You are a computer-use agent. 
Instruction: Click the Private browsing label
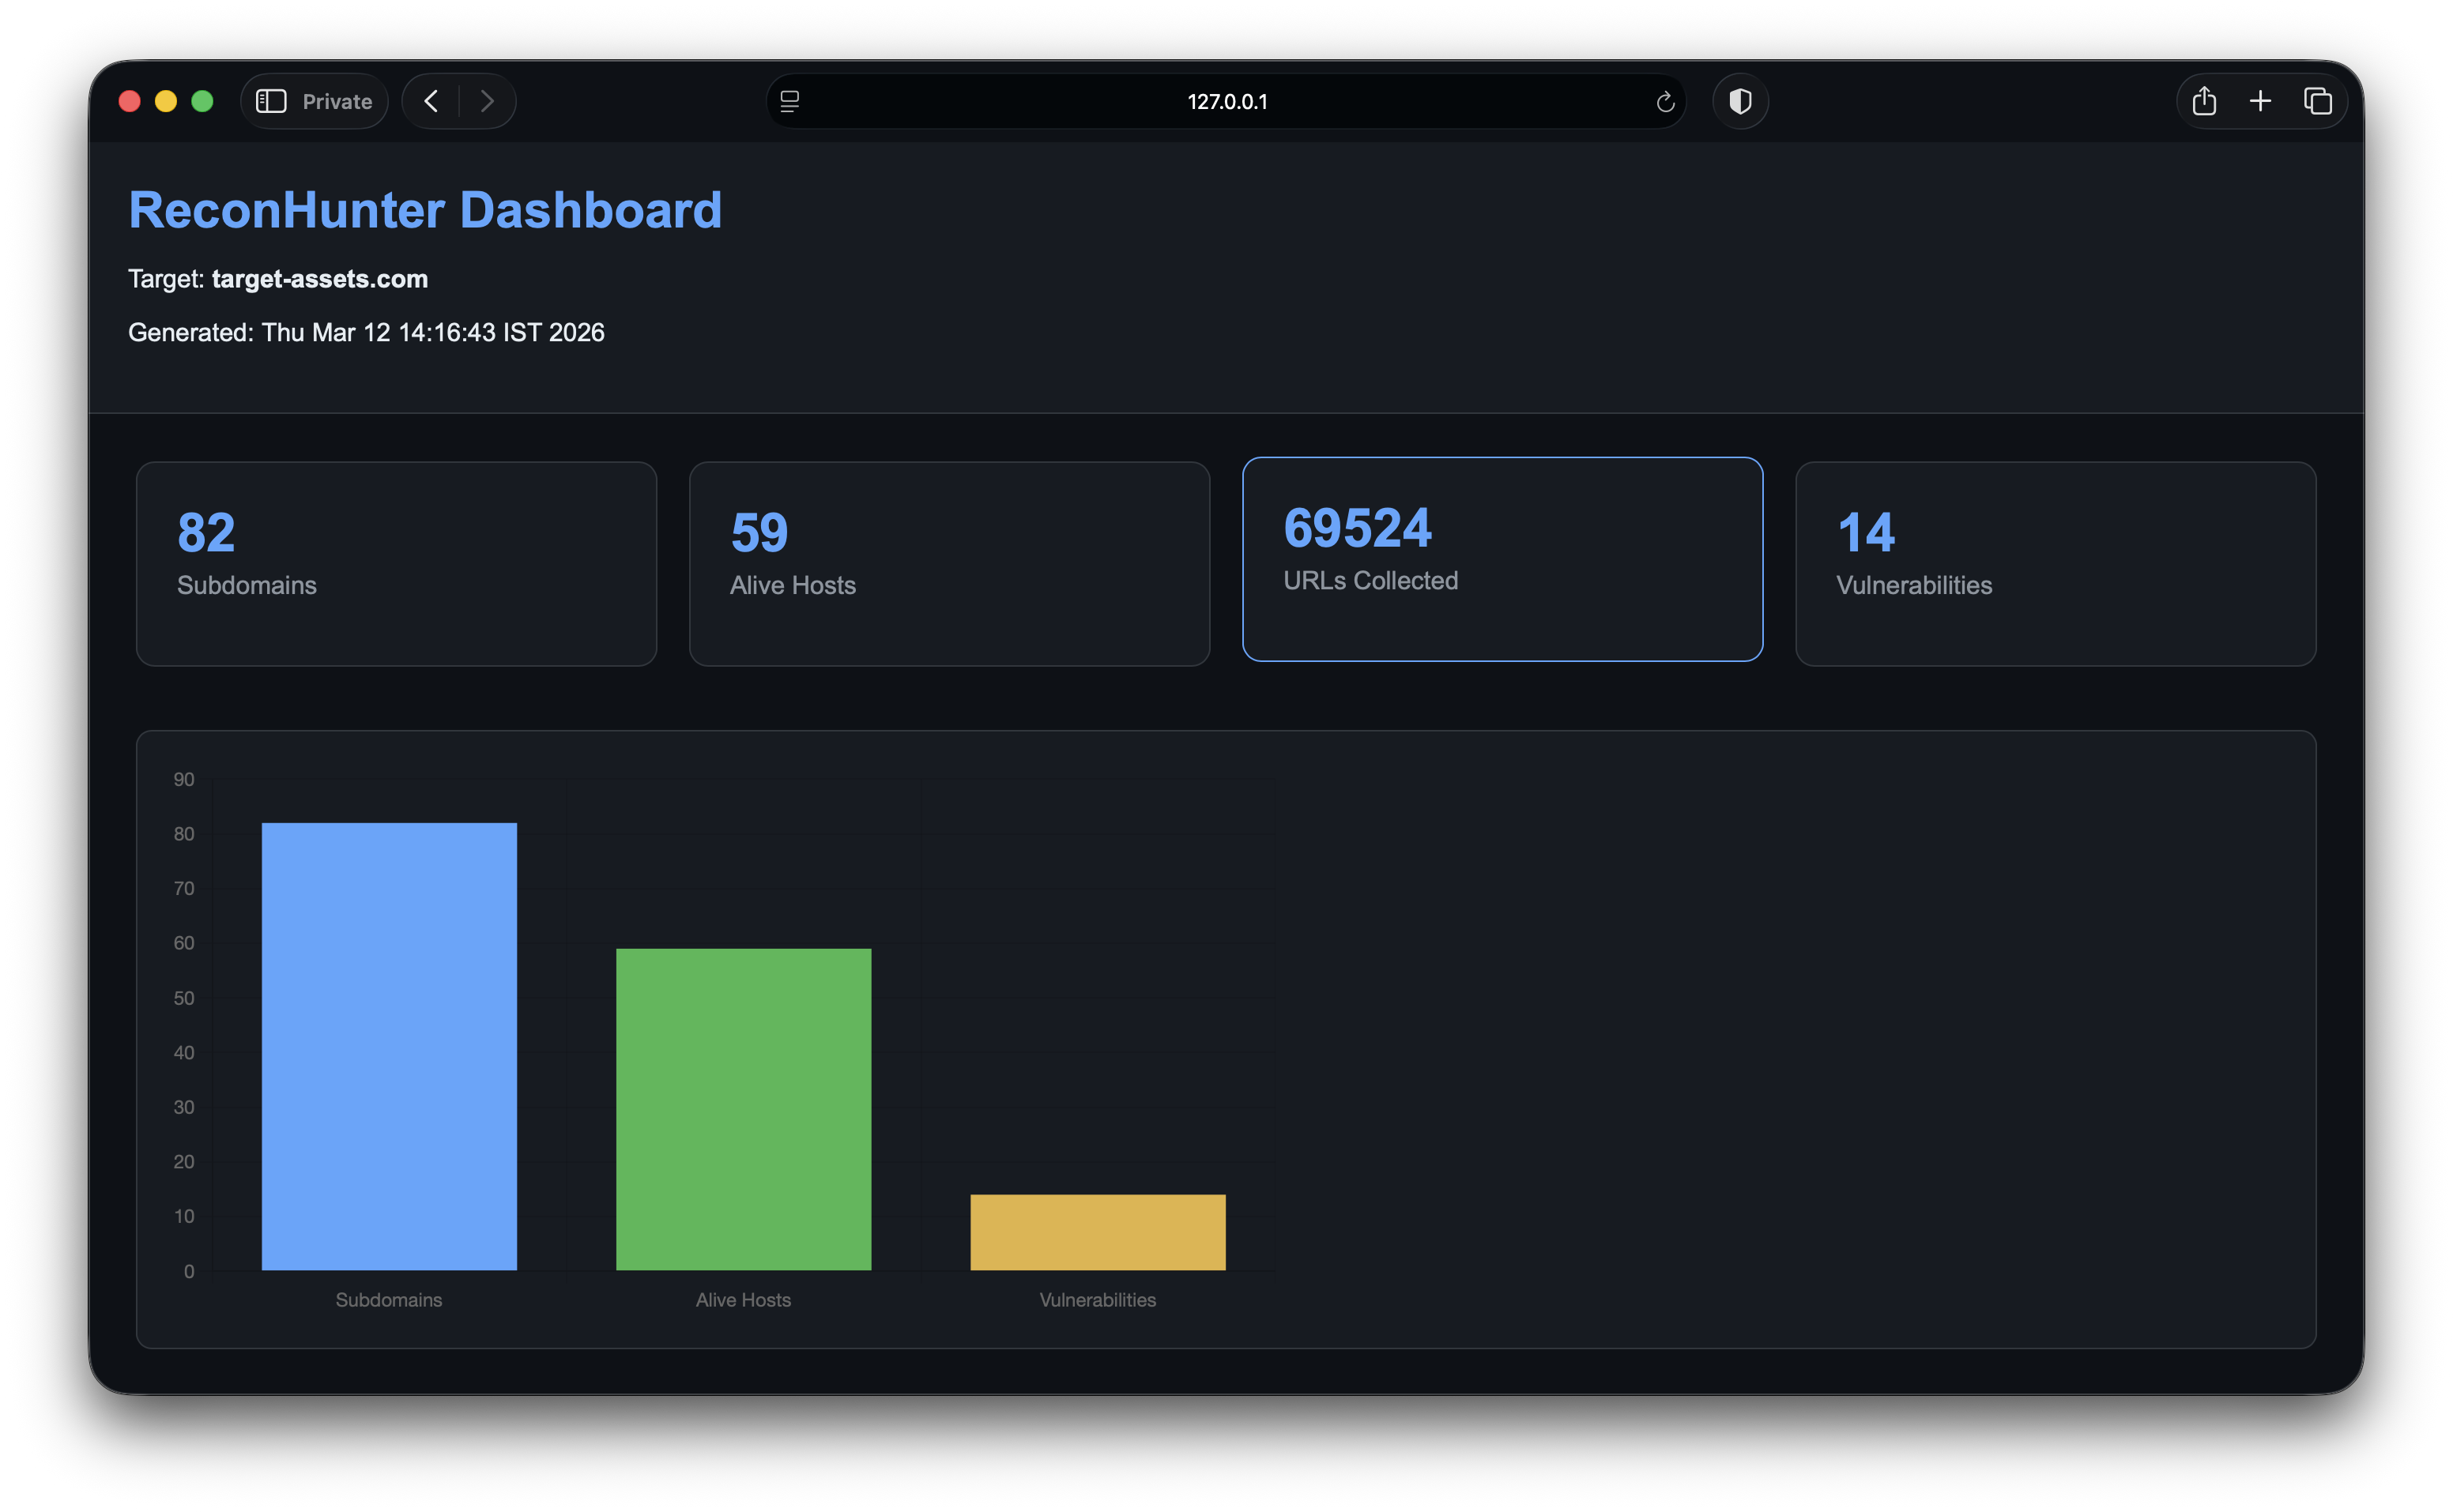337,101
